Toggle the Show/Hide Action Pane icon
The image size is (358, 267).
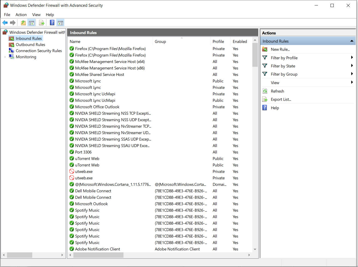(x=60, y=23)
